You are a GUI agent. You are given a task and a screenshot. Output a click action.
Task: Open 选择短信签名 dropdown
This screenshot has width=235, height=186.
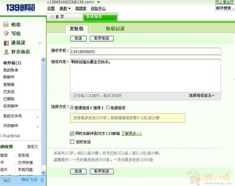coord(201,95)
